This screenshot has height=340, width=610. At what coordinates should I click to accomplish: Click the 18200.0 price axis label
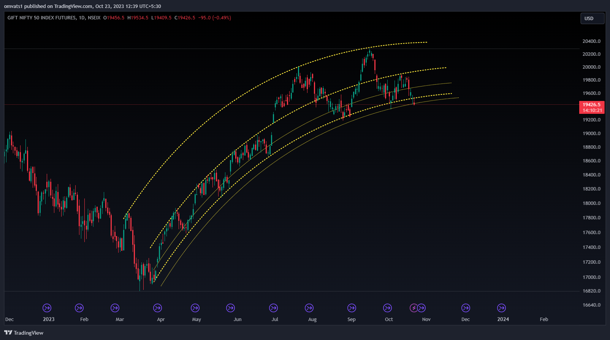[591, 189]
